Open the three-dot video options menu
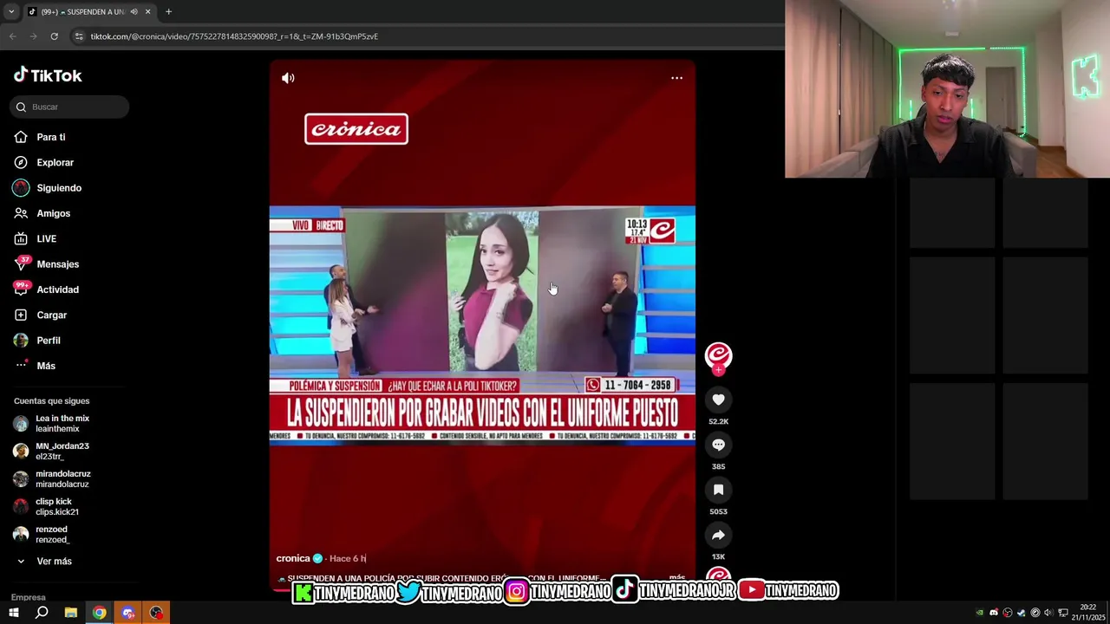 click(x=676, y=78)
